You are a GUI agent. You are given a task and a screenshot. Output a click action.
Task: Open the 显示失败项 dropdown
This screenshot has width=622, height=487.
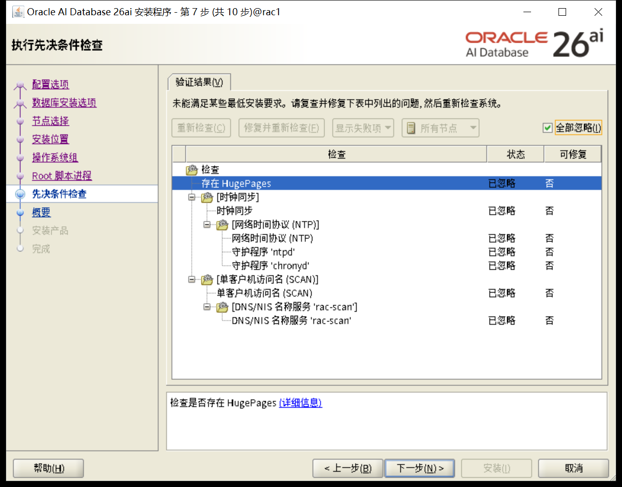click(363, 128)
